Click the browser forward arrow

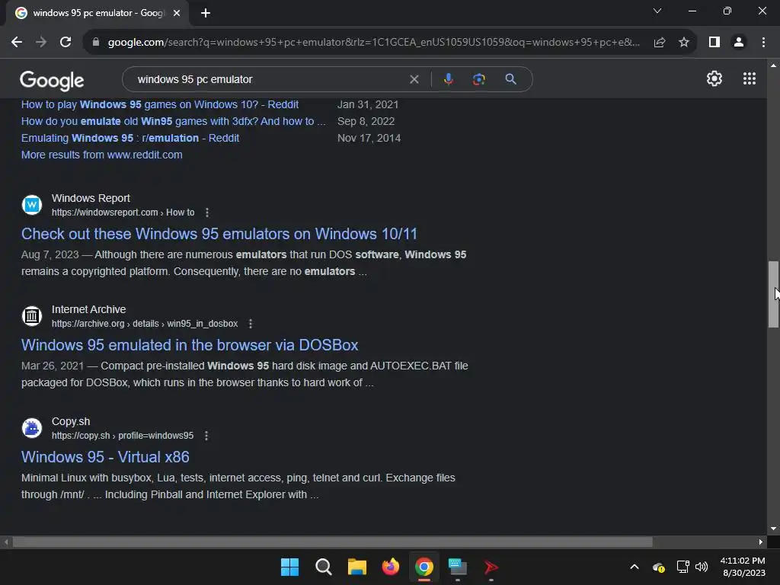41,43
